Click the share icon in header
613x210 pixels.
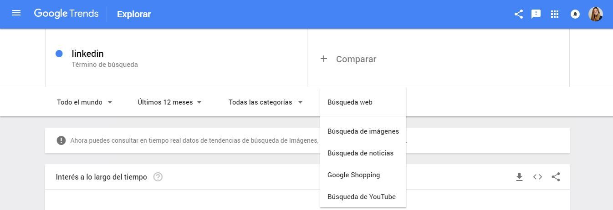click(x=518, y=14)
